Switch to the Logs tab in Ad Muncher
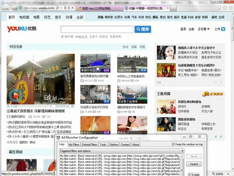Screen dimensions: 234x176 62,144
